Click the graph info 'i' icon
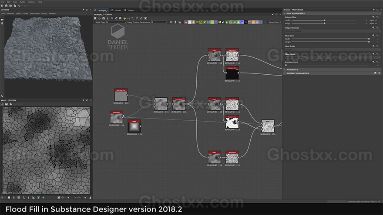 pos(108,18)
